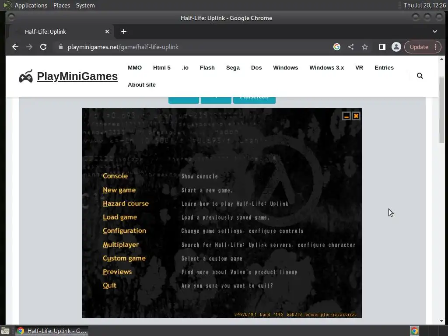This screenshot has height=336, width=448.
Task: Open the System menu
Action: [85, 5]
